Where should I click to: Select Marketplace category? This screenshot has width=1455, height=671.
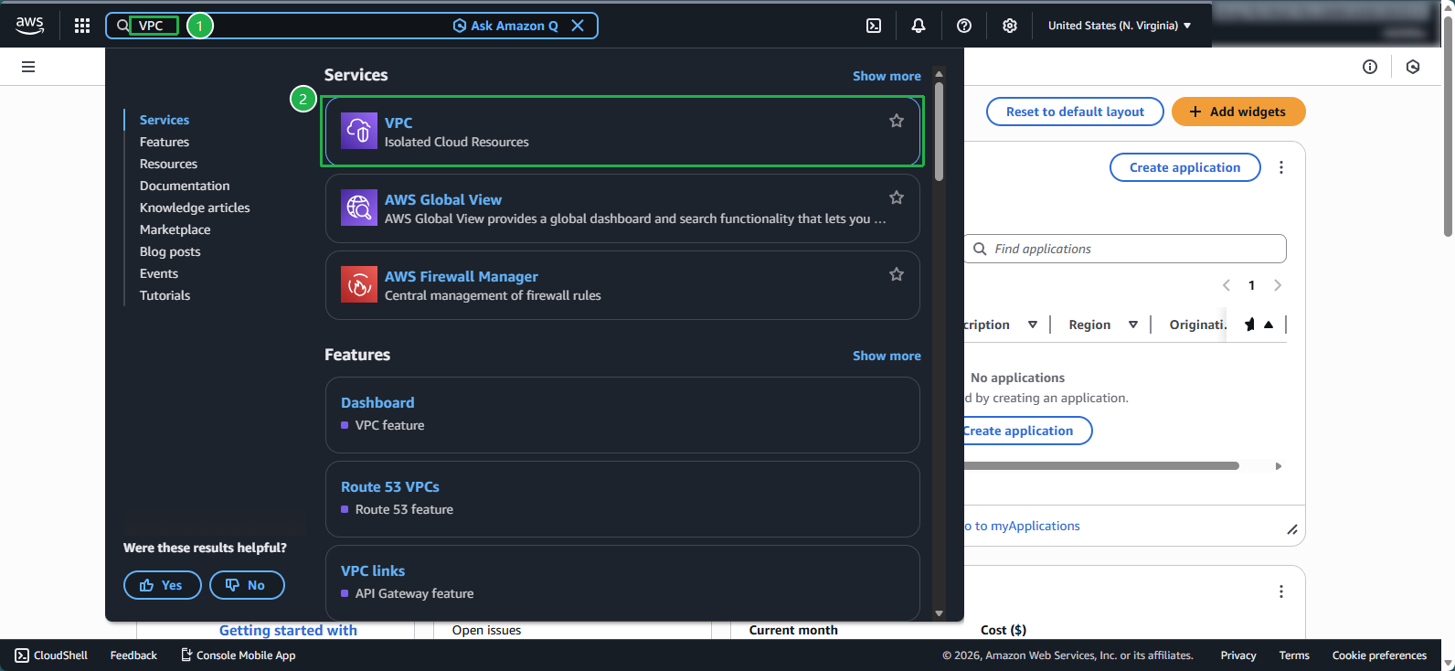(175, 229)
